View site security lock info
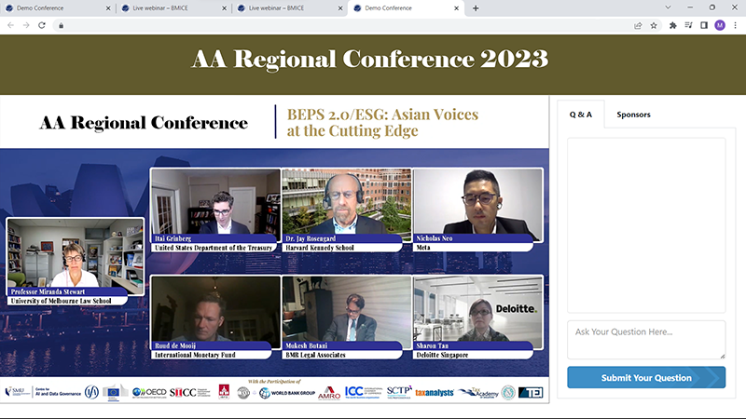This screenshot has height=419, width=746. click(x=61, y=26)
